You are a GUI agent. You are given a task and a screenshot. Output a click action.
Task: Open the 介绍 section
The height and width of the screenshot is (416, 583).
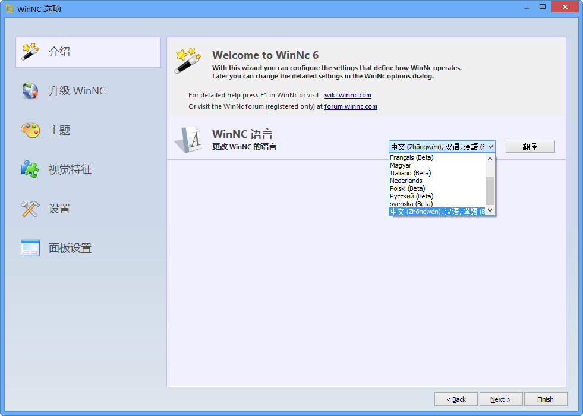click(x=88, y=52)
